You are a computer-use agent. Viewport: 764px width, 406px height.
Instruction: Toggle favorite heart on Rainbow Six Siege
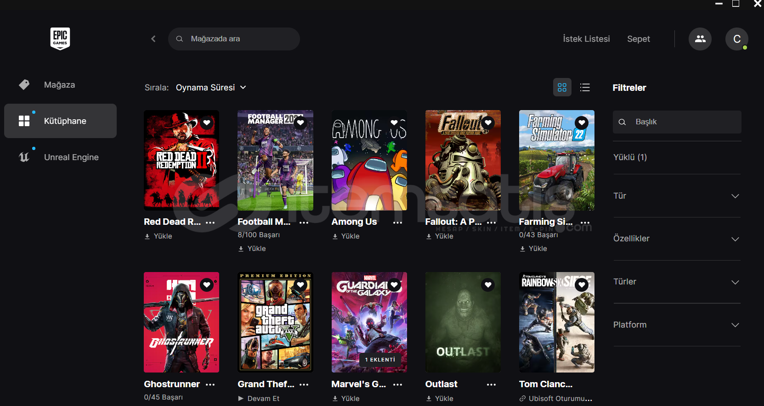pyautogui.click(x=582, y=285)
